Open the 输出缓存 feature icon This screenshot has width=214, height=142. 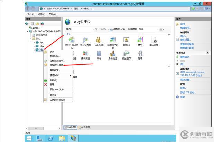coord(126,53)
